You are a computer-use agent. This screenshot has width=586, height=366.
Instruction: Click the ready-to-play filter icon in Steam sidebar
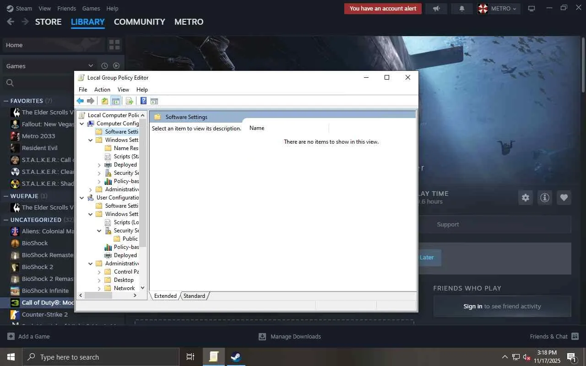pyautogui.click(x=116, y=66)
